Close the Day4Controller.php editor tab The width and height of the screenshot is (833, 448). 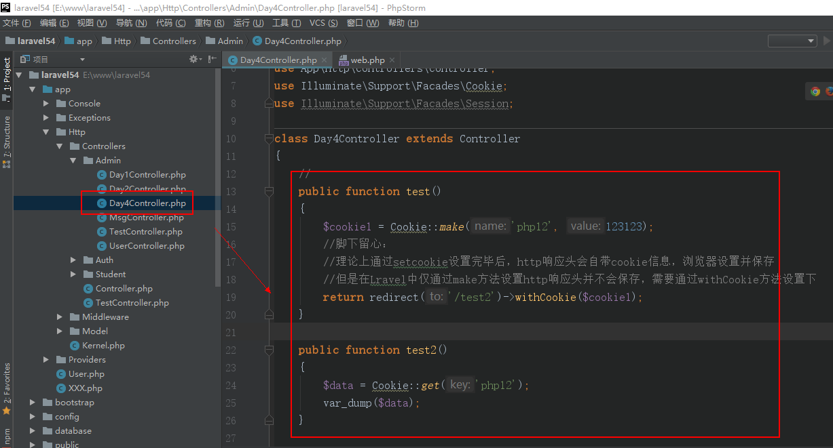tap(324, 60)
